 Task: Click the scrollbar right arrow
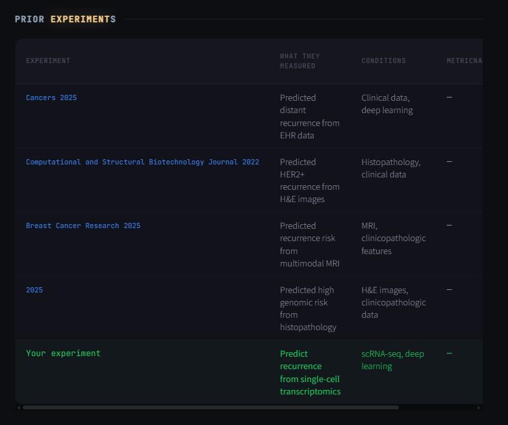(x=479, y=407)
